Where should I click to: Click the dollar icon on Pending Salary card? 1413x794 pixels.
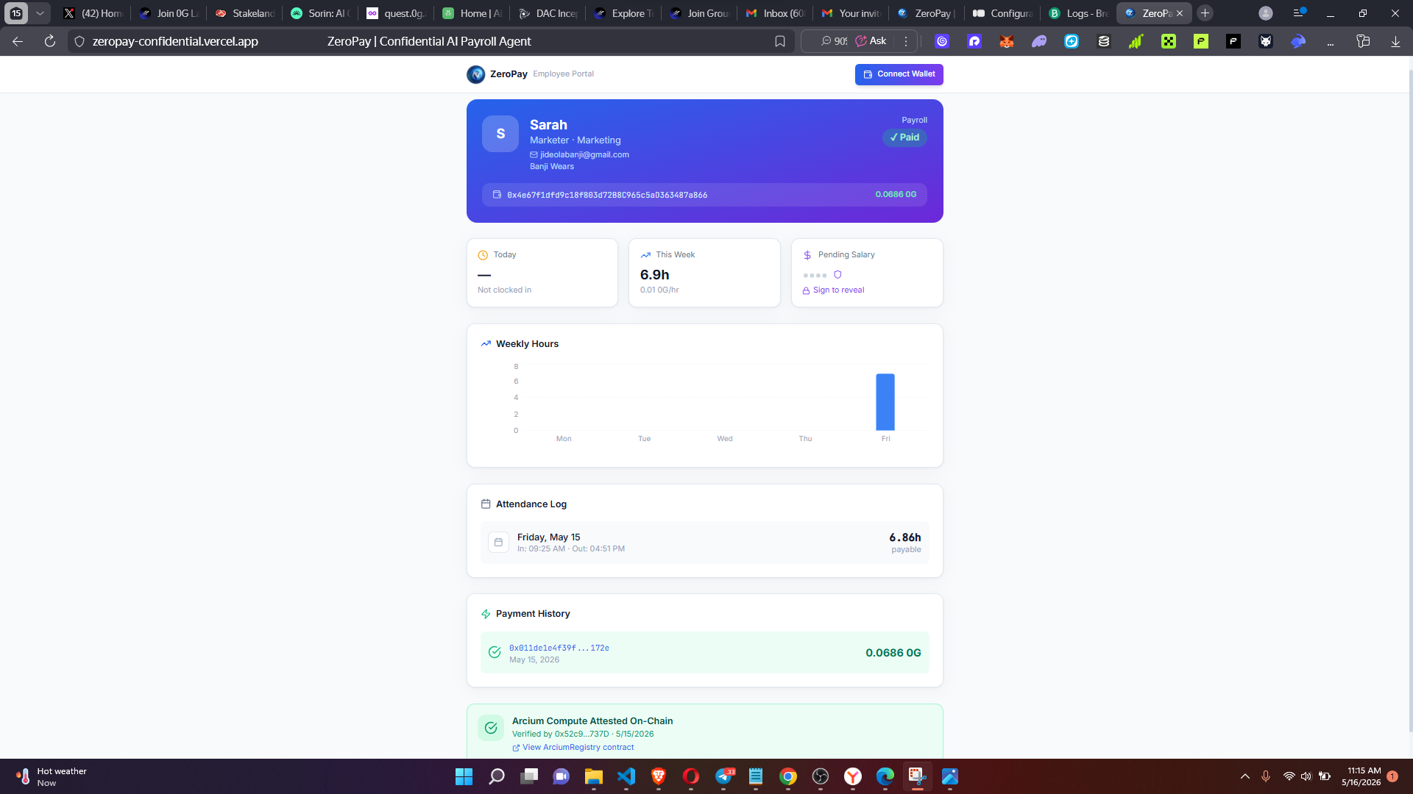point(807,255)
